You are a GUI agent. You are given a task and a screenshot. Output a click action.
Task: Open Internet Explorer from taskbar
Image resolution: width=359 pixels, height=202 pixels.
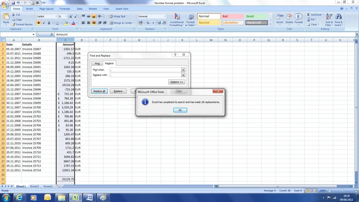[19, 198]
